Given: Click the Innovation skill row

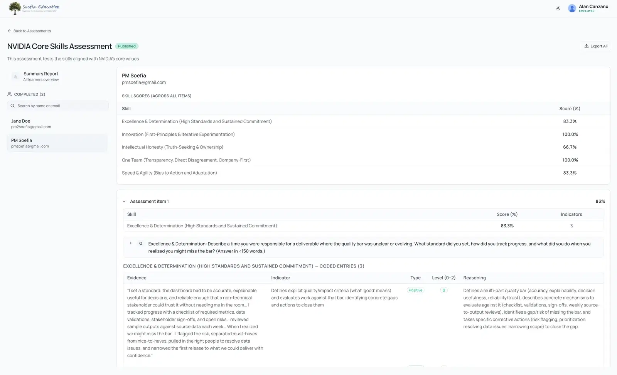Looking at the screenshot, I should 363,134.
